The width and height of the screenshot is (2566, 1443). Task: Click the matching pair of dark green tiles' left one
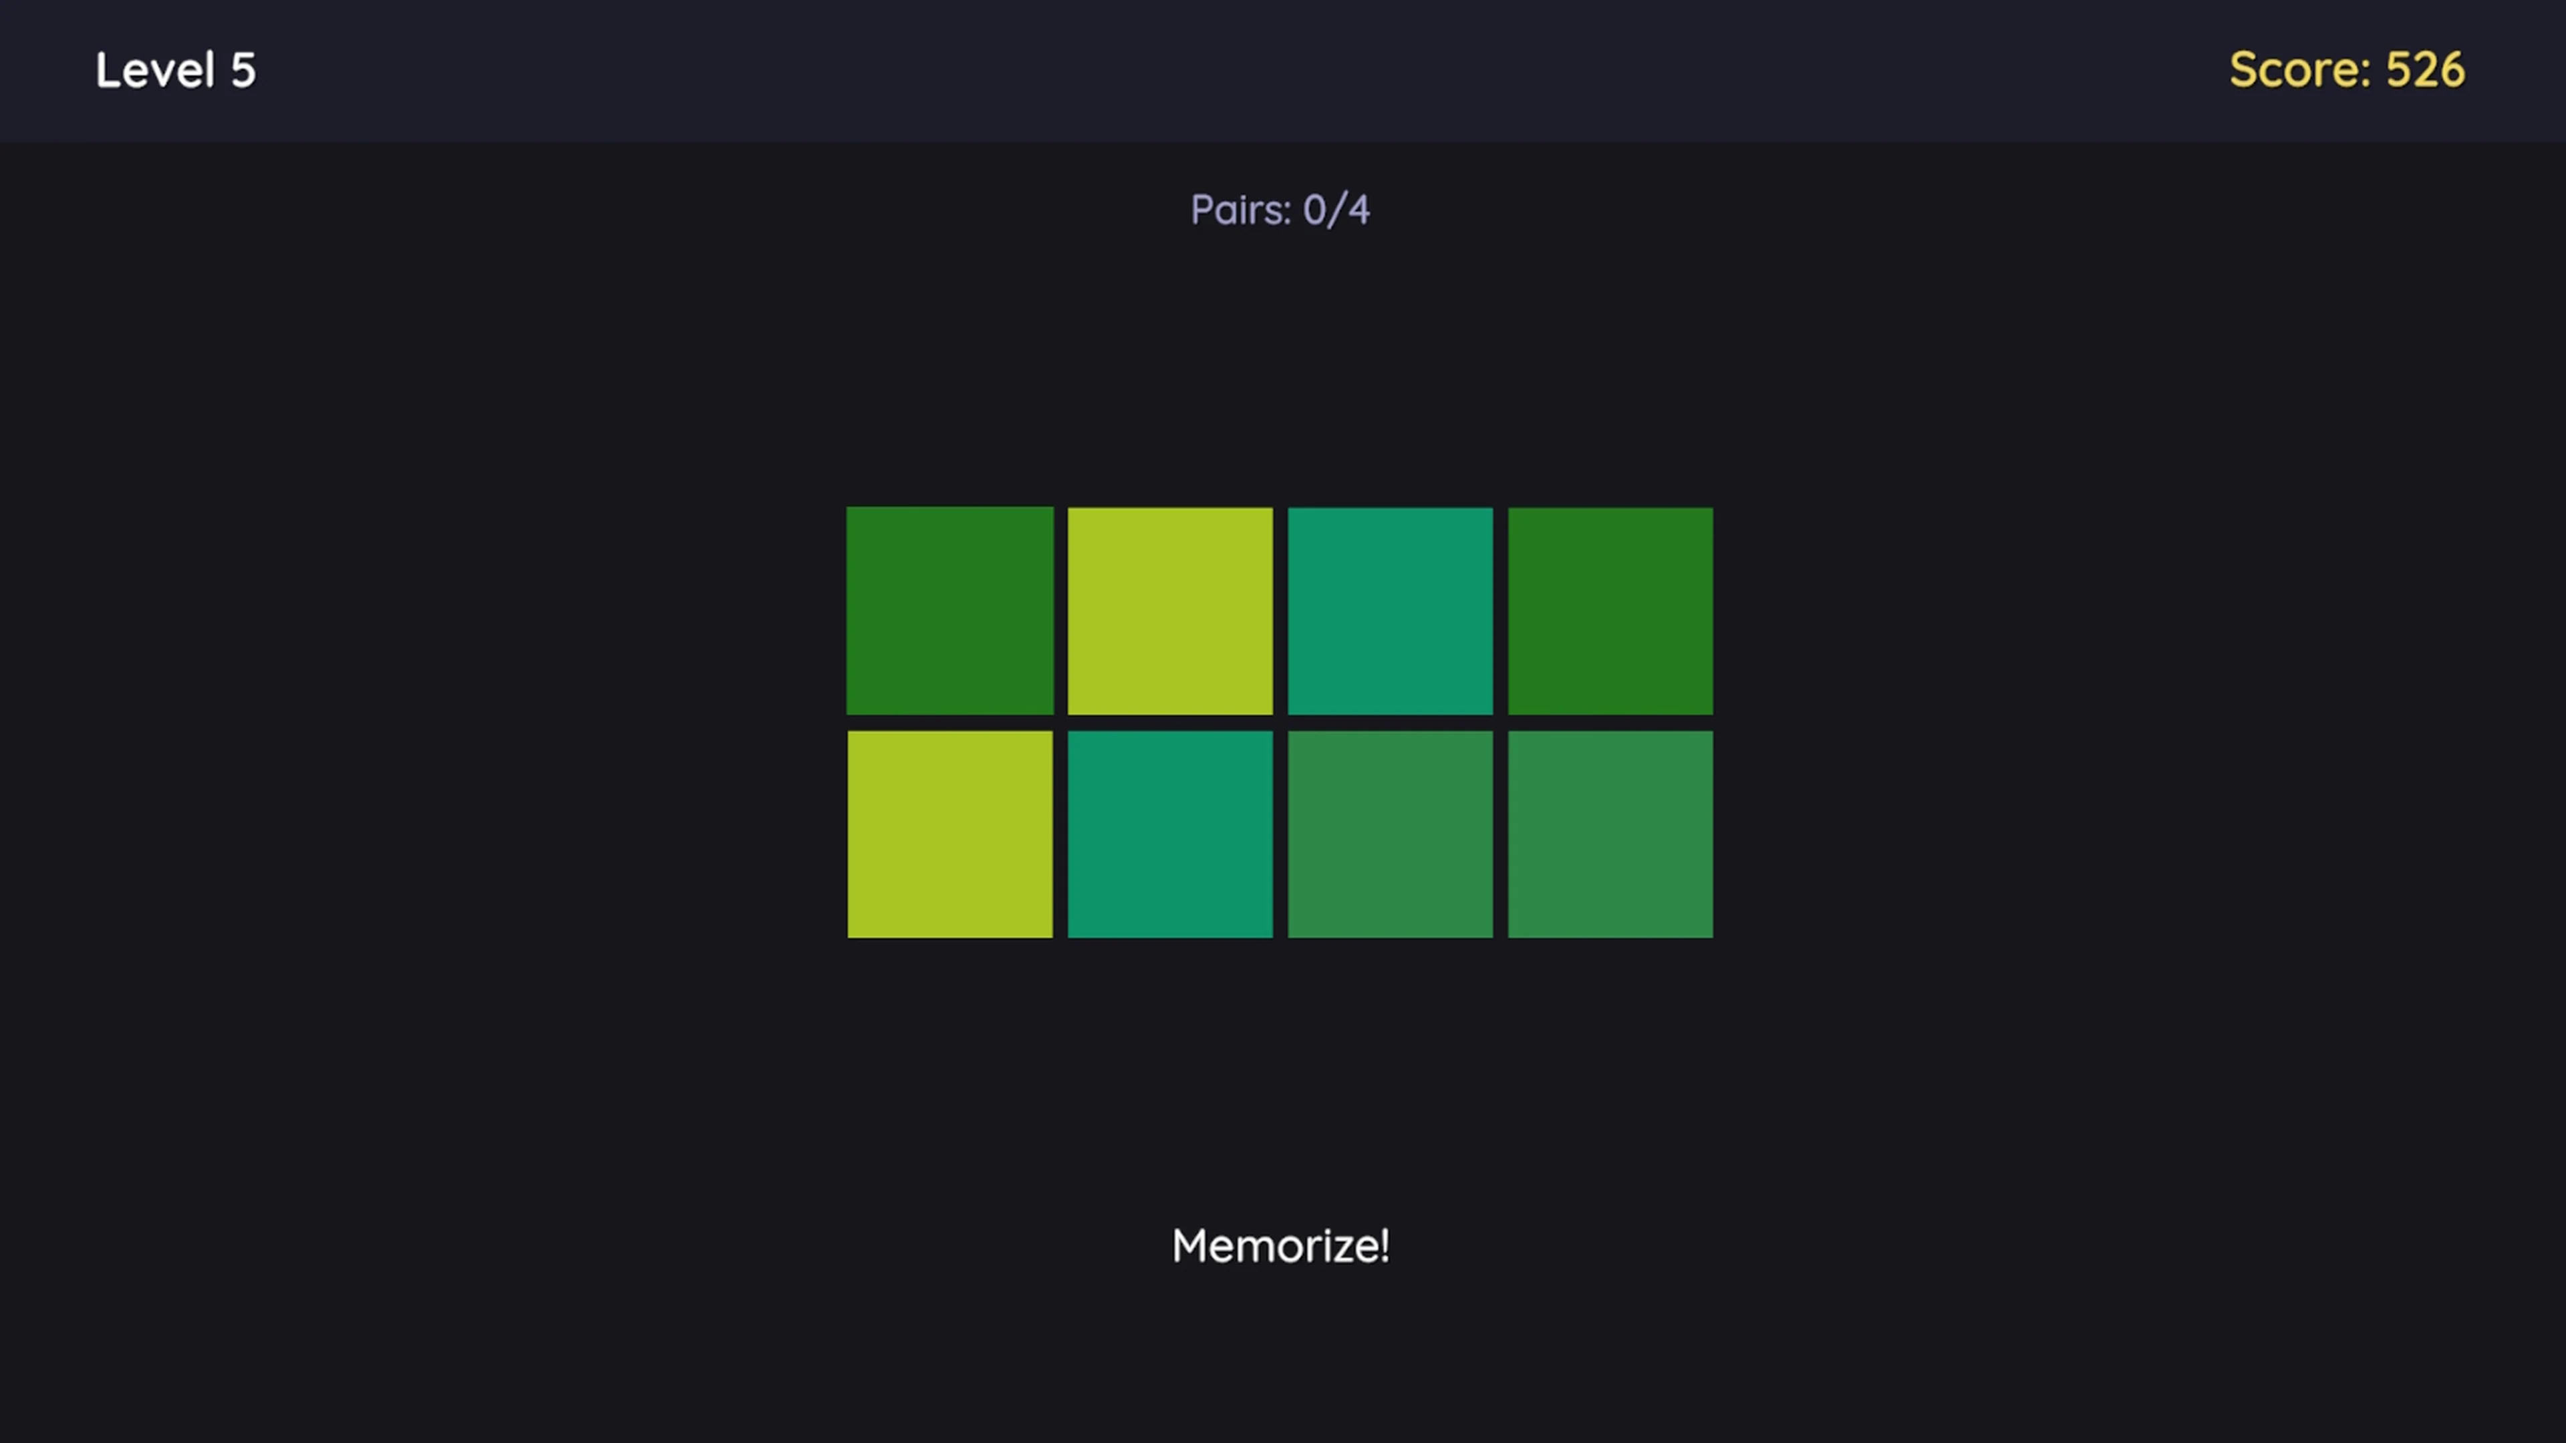[x=950, y=611]
